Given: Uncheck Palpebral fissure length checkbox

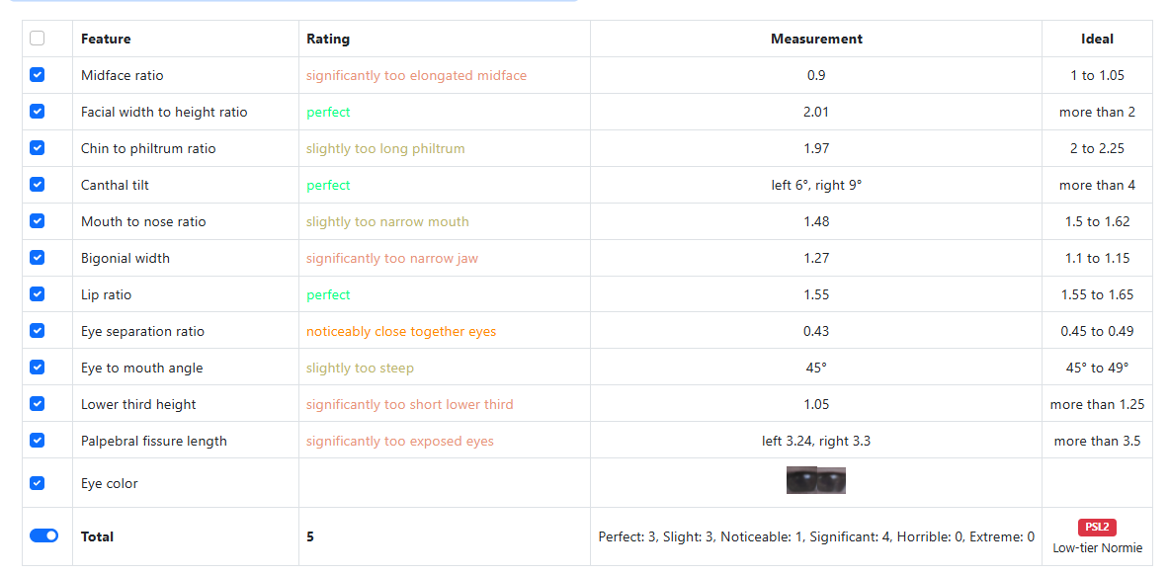Looking at the screenshot, I should (37, 441).
